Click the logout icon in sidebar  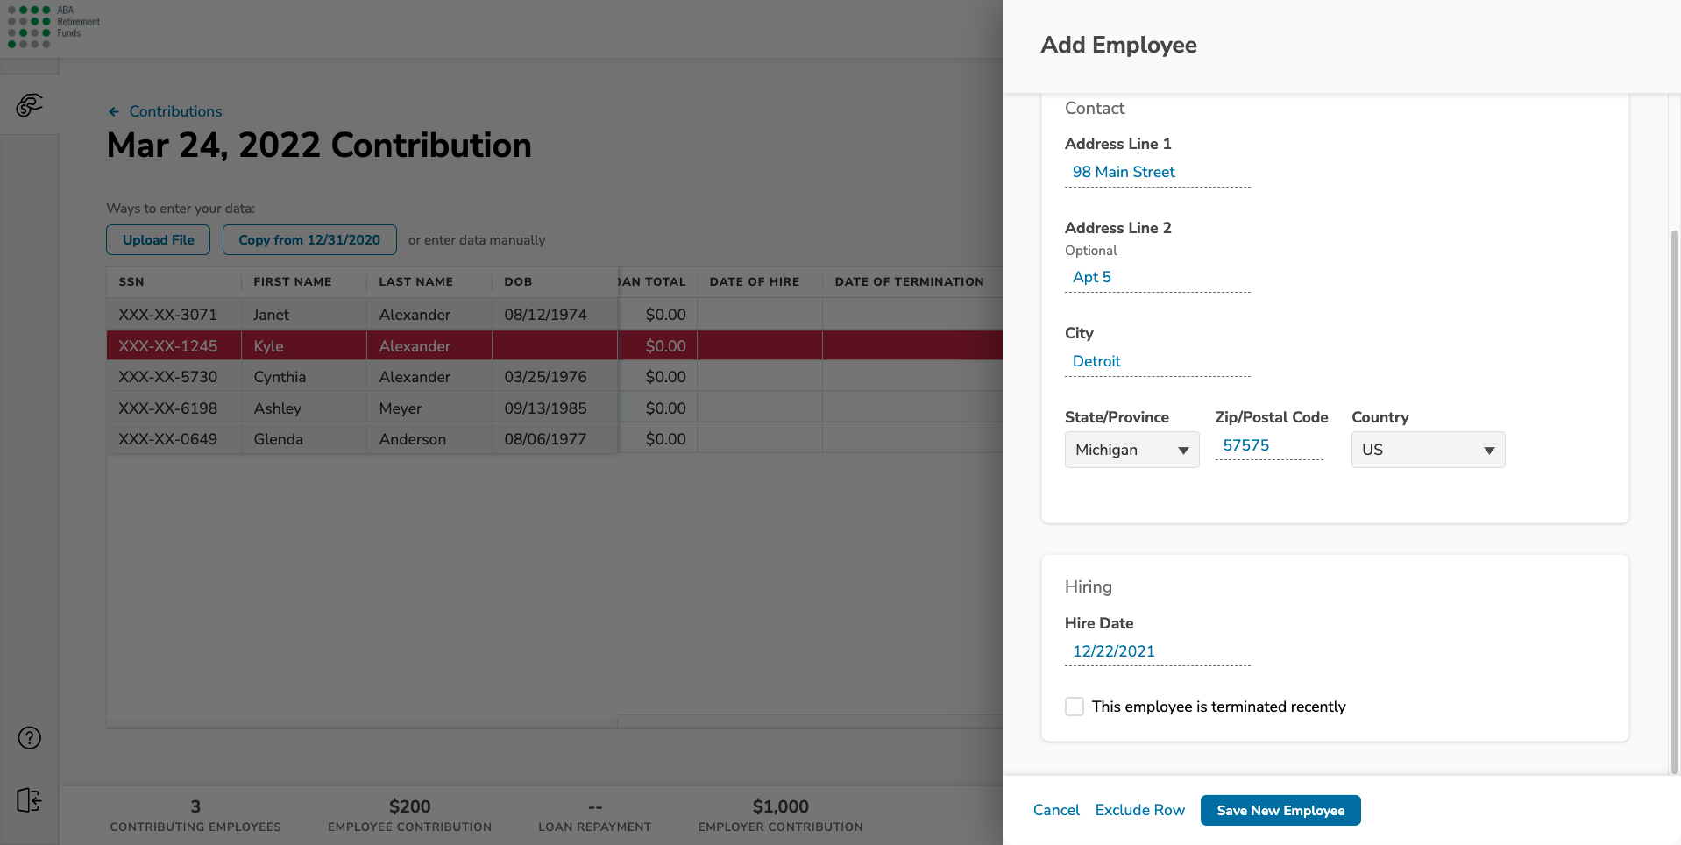pos(29,799)
